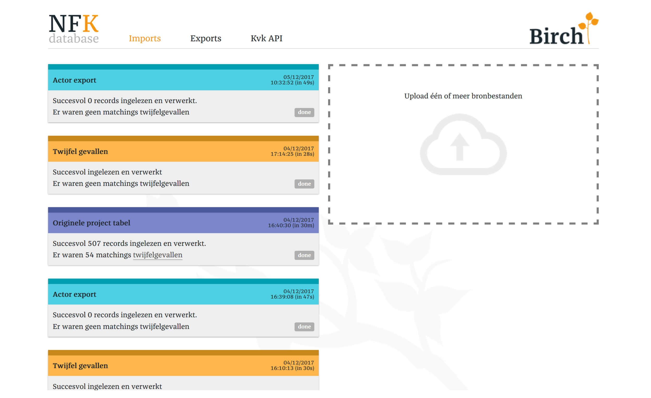Select Actor export header at 16:39:08
Screen dimensions: 651x398
click(x=183, y=294)
